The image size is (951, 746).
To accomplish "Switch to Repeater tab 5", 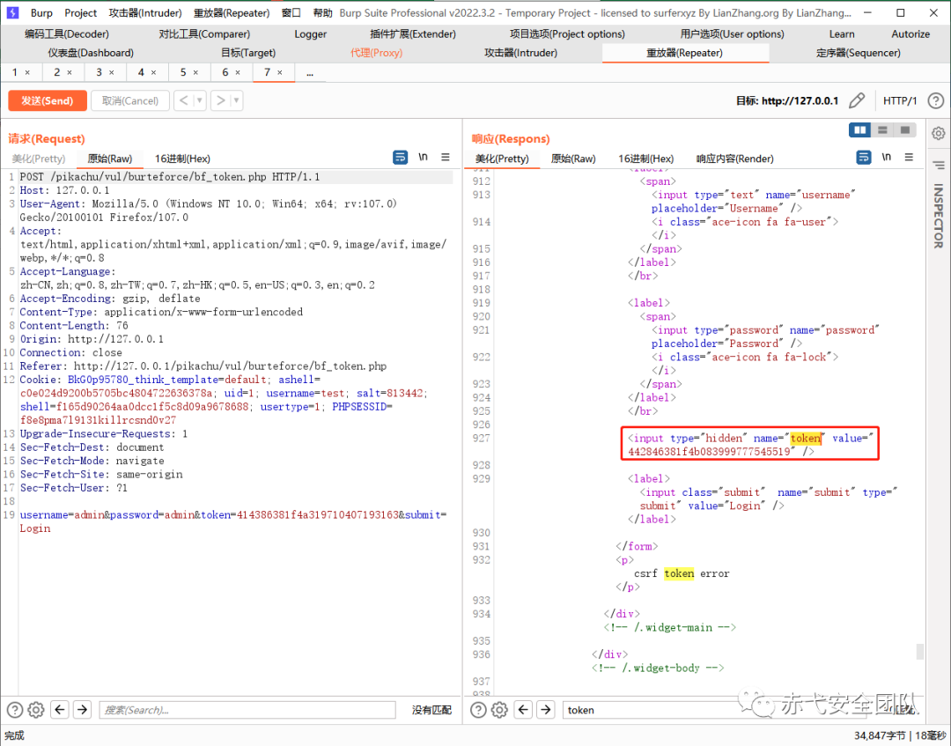I will click(x=183, y=72).
